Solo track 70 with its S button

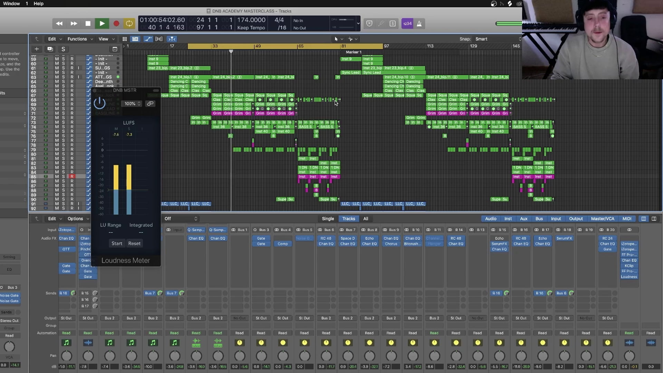click(x=63, y=109)
